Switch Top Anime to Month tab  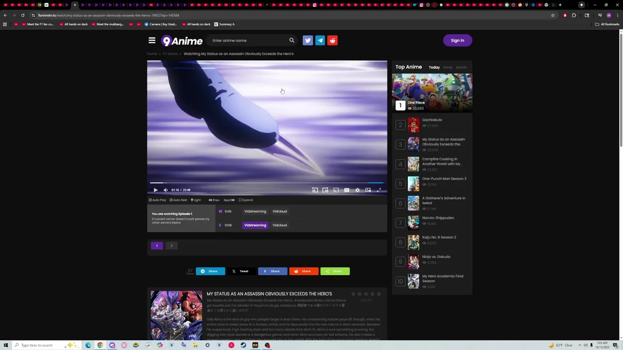pos(461,68)
